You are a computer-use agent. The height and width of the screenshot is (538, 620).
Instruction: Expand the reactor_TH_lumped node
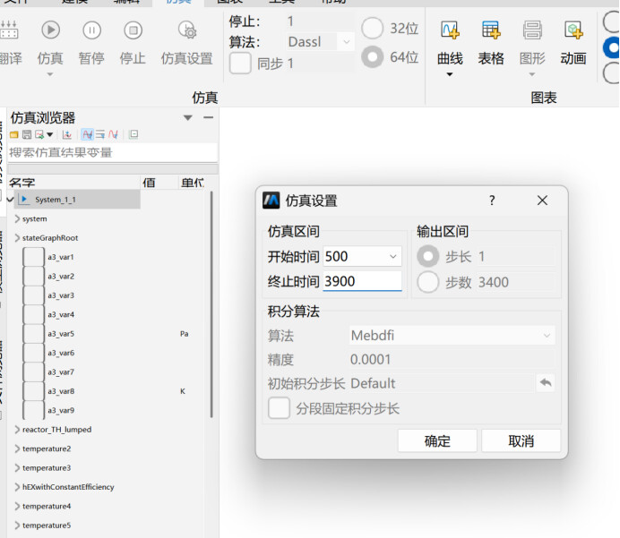pyautogui.click(x=17, y=430)
